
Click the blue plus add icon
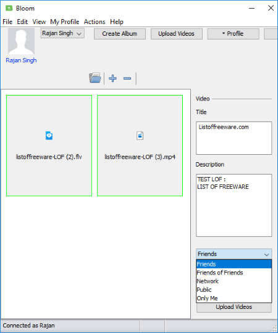click(112, 78)
